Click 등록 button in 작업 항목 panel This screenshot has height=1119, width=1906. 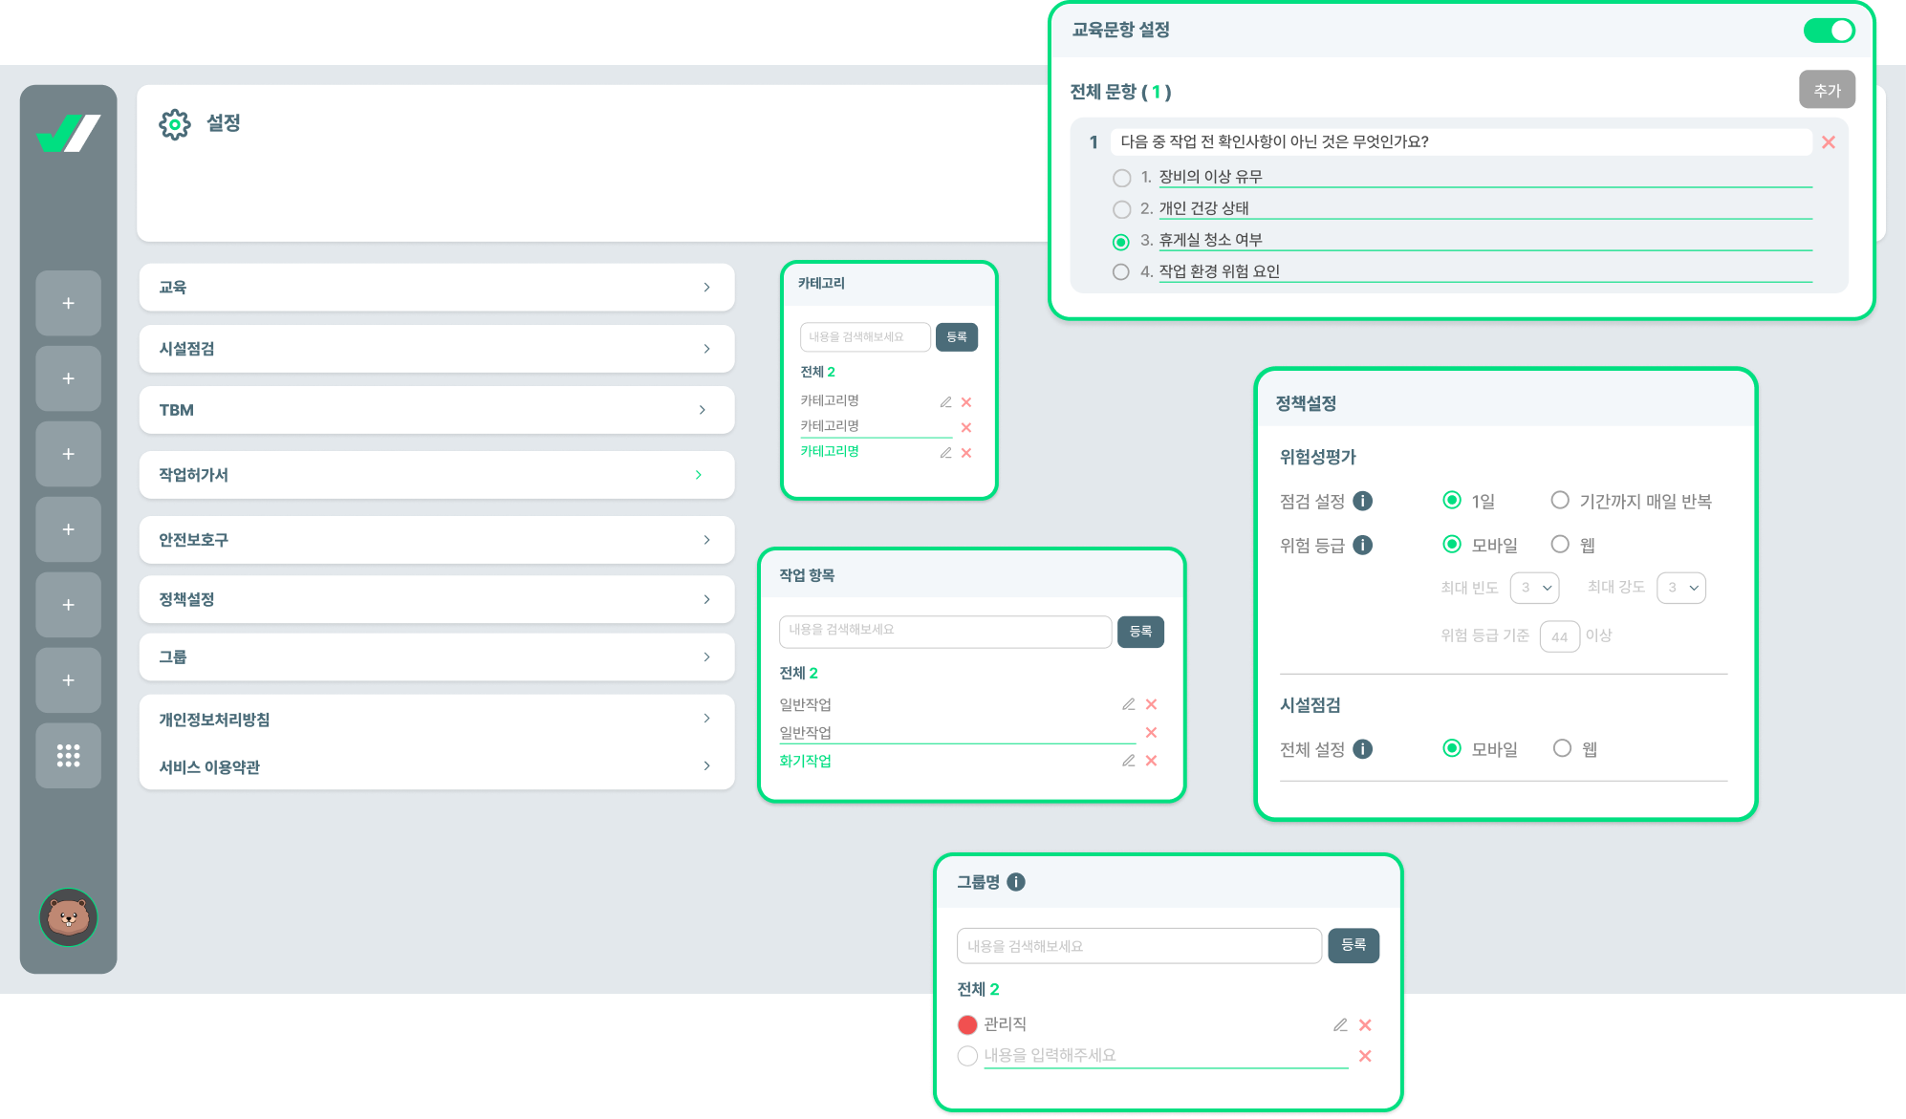[1140, 632]
